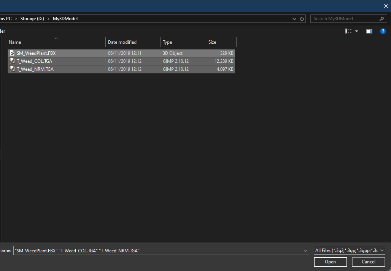Click the T_Weed_COL.TGA GIMP type cell
Screen dimensions: 391x271
point(176,61)
